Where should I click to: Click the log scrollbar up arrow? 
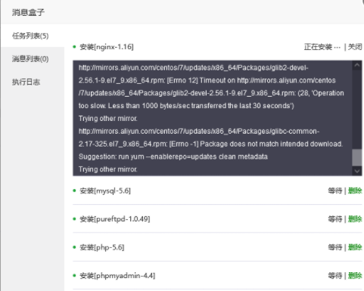click(357, 65)
